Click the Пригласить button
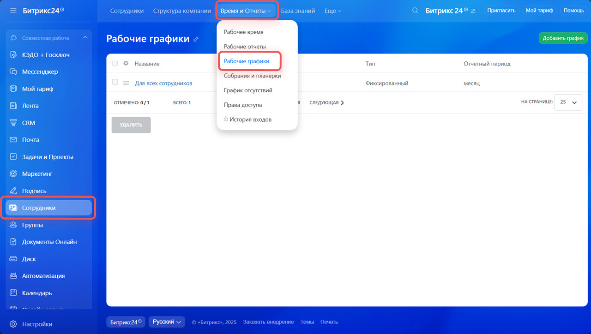This screenshot has height=334, width=591. coord(501,10)
